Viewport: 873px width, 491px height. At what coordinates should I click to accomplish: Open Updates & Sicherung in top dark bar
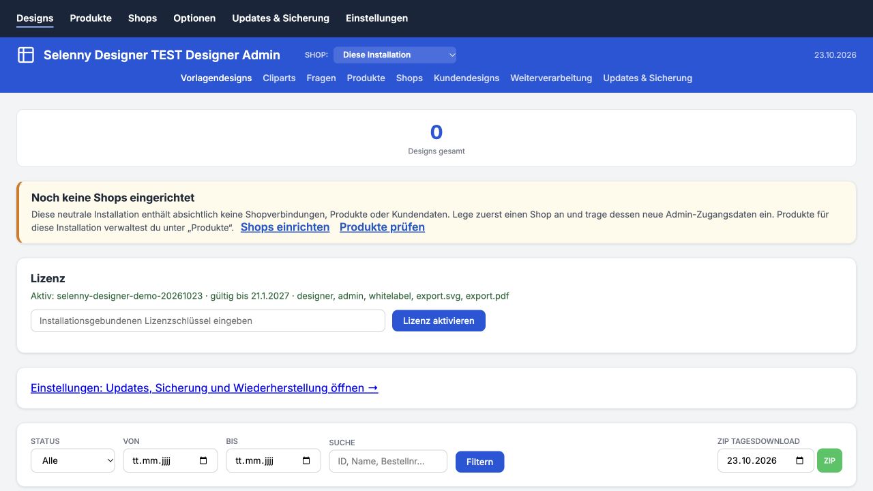click(x=281, y=18)
